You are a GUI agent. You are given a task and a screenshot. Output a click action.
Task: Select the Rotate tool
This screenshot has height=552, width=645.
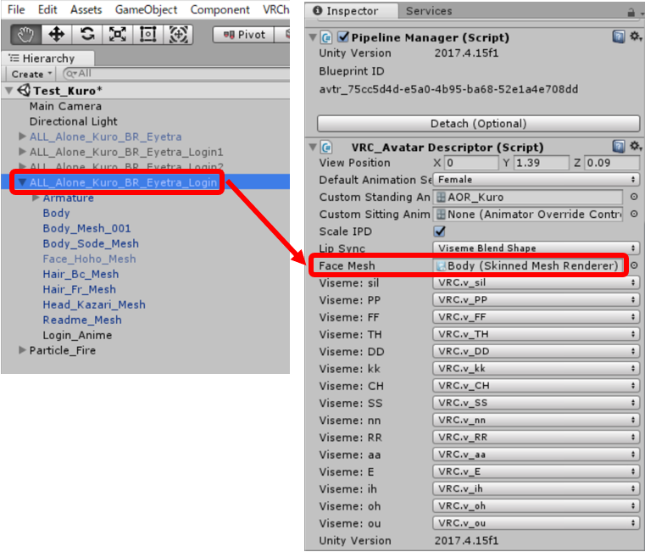pyautogui.click(x=86, y=34)
